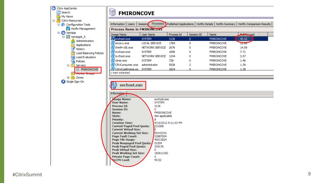The image size is (324, 183).
Task: Click the Citrix Resources folder icon
Action: [x=59, y=21]
